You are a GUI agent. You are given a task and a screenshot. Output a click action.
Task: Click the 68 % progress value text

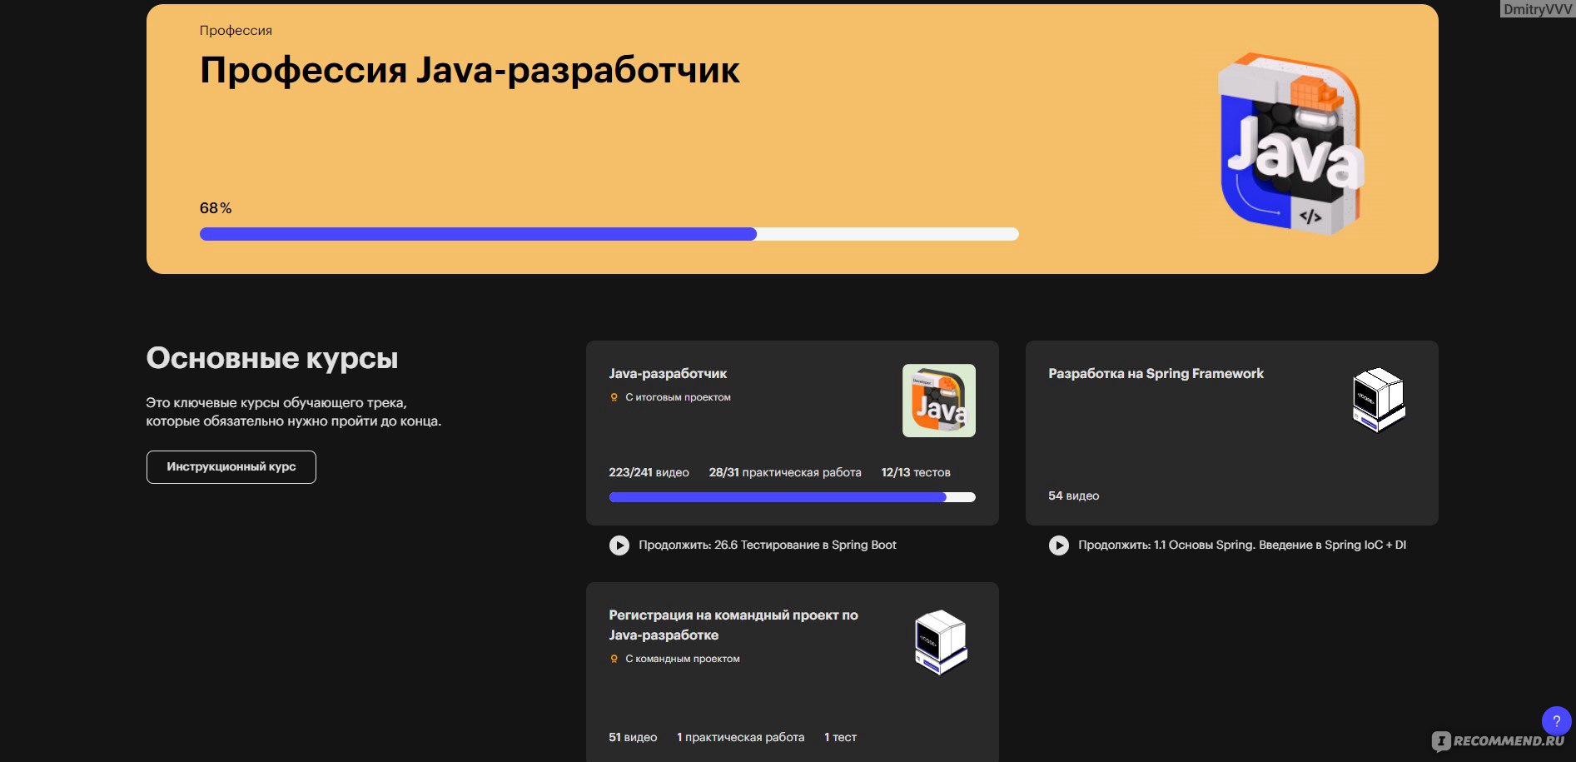[216, 208]
